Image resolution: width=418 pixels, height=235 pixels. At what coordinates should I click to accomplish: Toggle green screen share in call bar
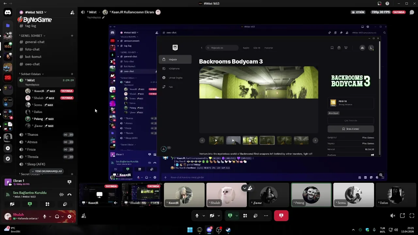tap(230, 216)
